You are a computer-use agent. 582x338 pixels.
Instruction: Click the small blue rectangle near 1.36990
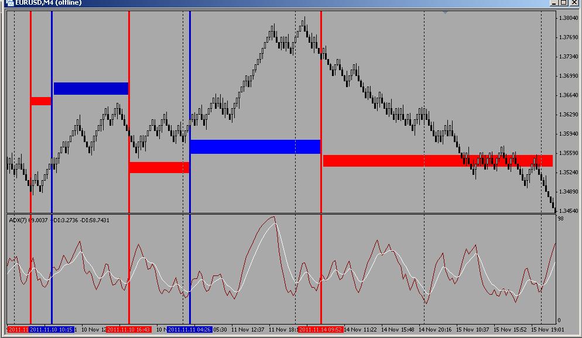[91, 88]
